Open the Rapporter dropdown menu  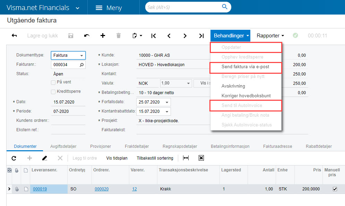pos(270,36)
